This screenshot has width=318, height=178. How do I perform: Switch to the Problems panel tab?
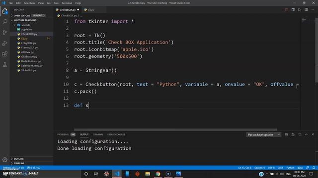click(66, 134)
